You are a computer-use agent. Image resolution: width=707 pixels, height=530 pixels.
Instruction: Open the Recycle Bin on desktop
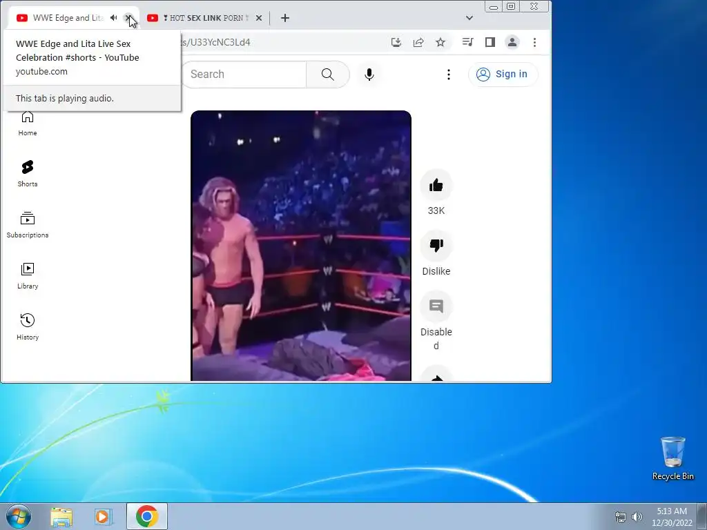click(672, 458)
